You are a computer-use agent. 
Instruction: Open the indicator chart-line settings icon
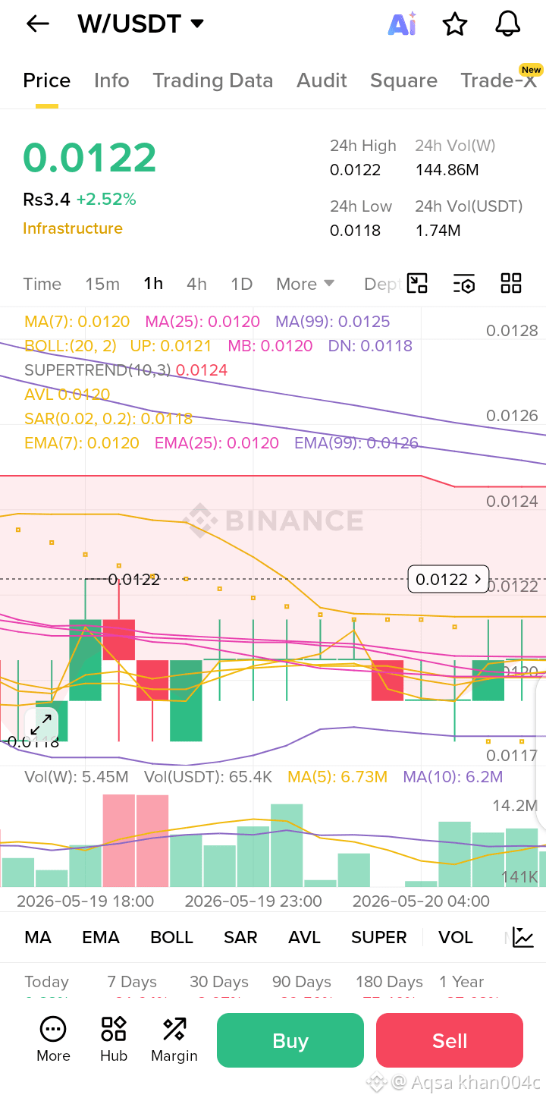point(523,937)
